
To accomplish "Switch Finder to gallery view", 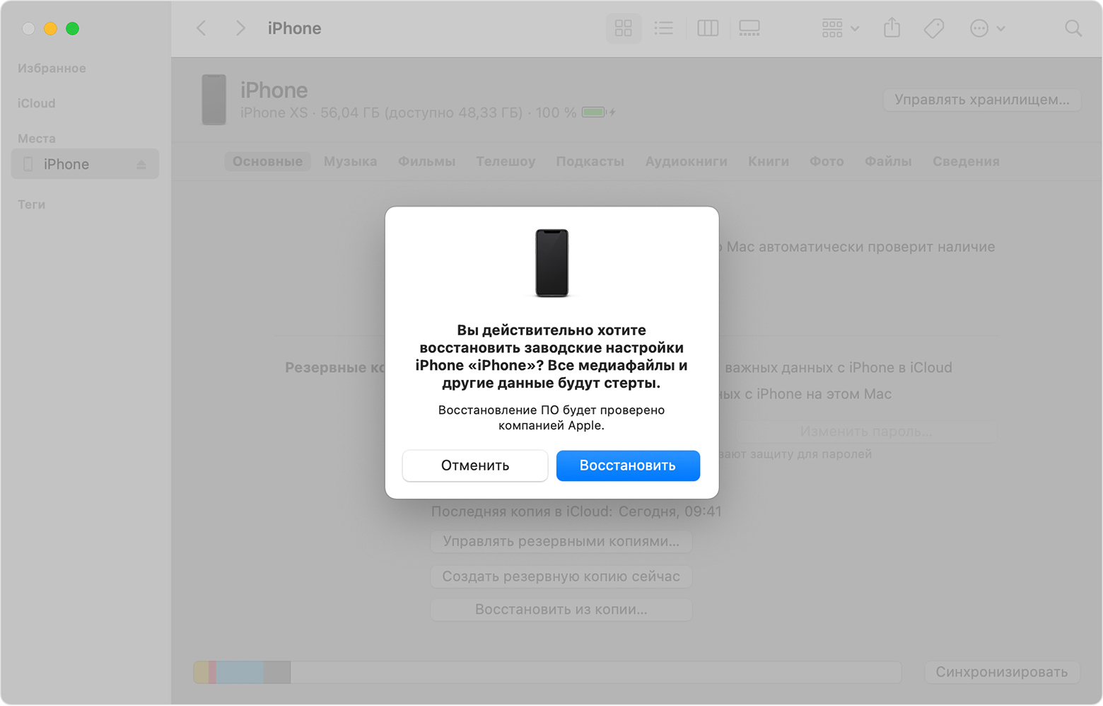I will (749, 28).
